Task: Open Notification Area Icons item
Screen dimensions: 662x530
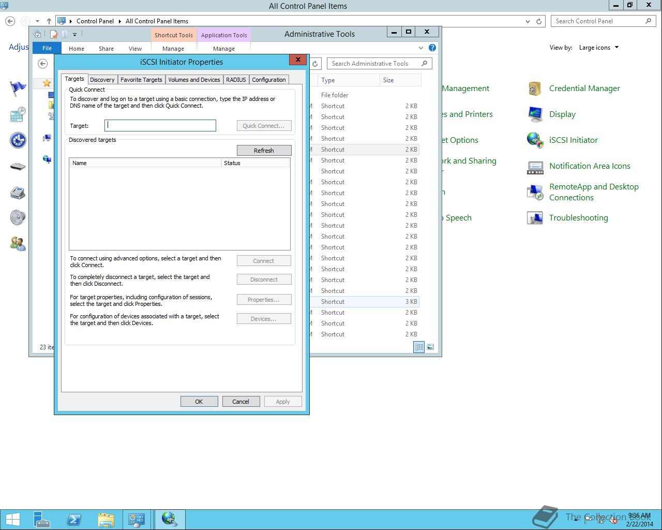Action: [535, 167]
